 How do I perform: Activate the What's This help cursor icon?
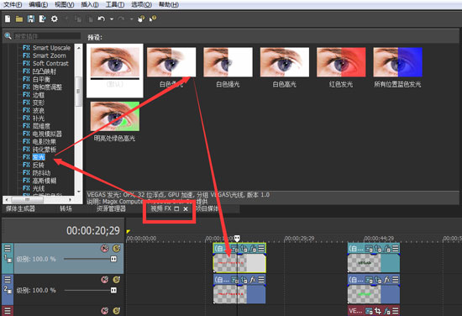(x=153, y=18)
